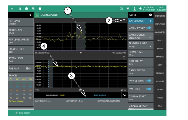Maximize the RF spectrum graph
Screen dimensions: 188x120
(124, 20)
